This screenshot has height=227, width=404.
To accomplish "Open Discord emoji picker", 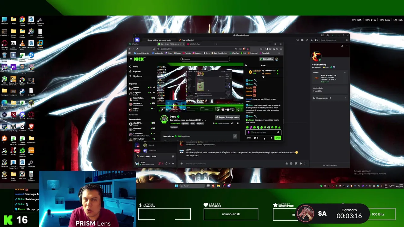I will [x=300, y=164].
